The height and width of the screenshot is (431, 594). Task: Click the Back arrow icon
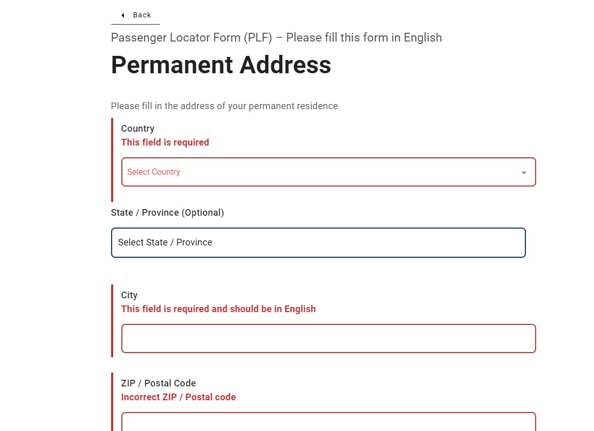123,15
